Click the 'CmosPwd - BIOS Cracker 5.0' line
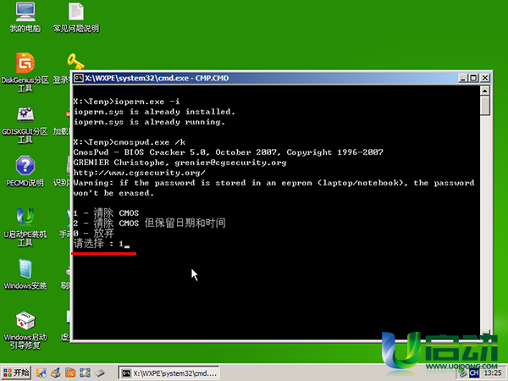508x381 pixels. click(228, 152)
